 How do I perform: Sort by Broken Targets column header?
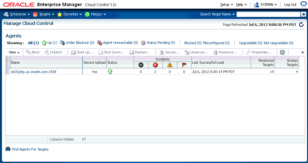click(x=287, y=62)
